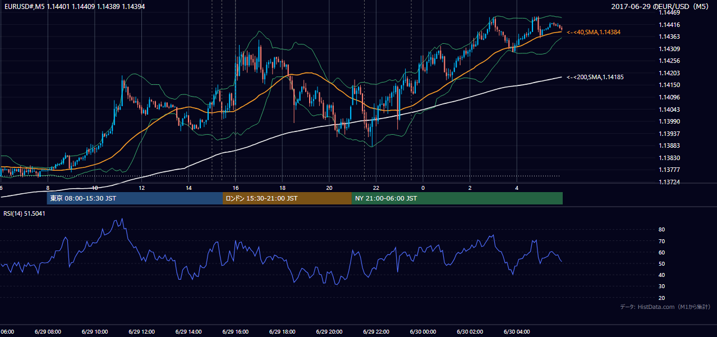Image resolution: width=717 pixels, height=337 pixels.
Task: Click the 1.14256 price axis label
Action: 669,61
